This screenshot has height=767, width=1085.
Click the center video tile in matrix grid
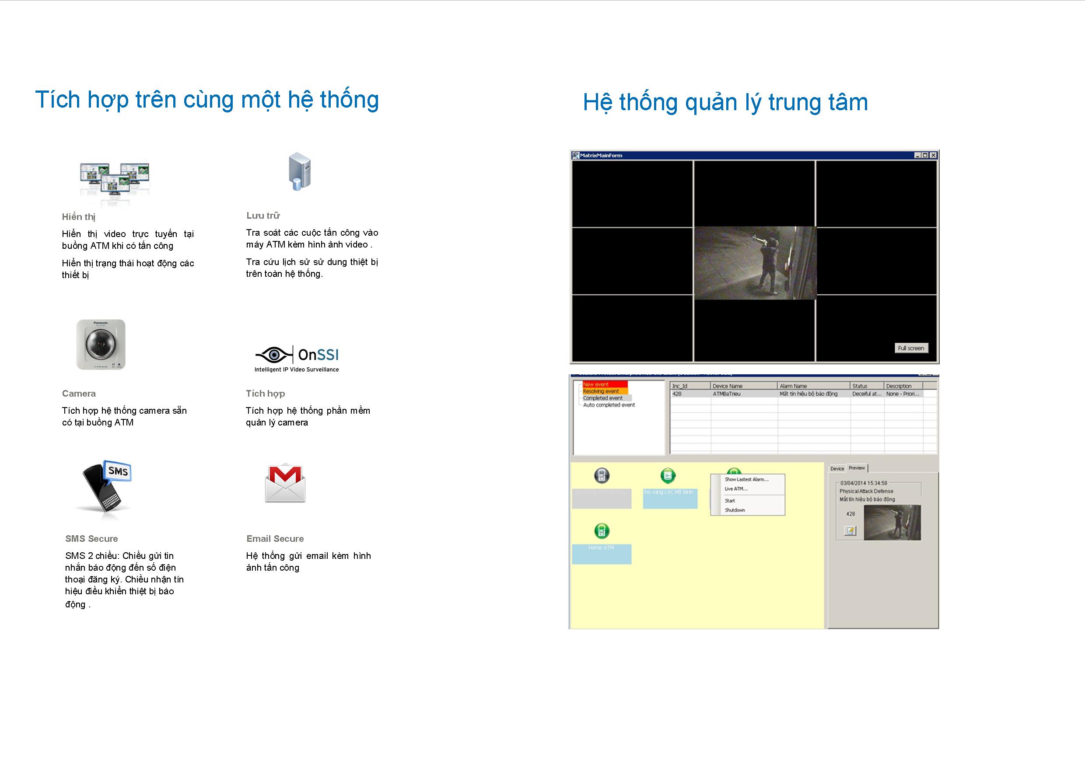pos(755,263)
